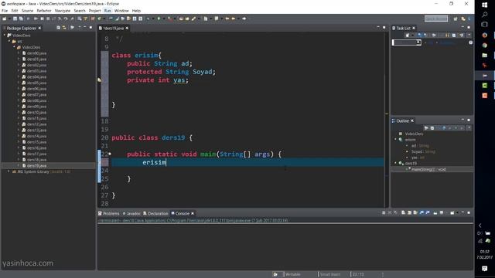Select main method in Outline
The width and height of the screenshot is (495, 278).
[428, 169]
